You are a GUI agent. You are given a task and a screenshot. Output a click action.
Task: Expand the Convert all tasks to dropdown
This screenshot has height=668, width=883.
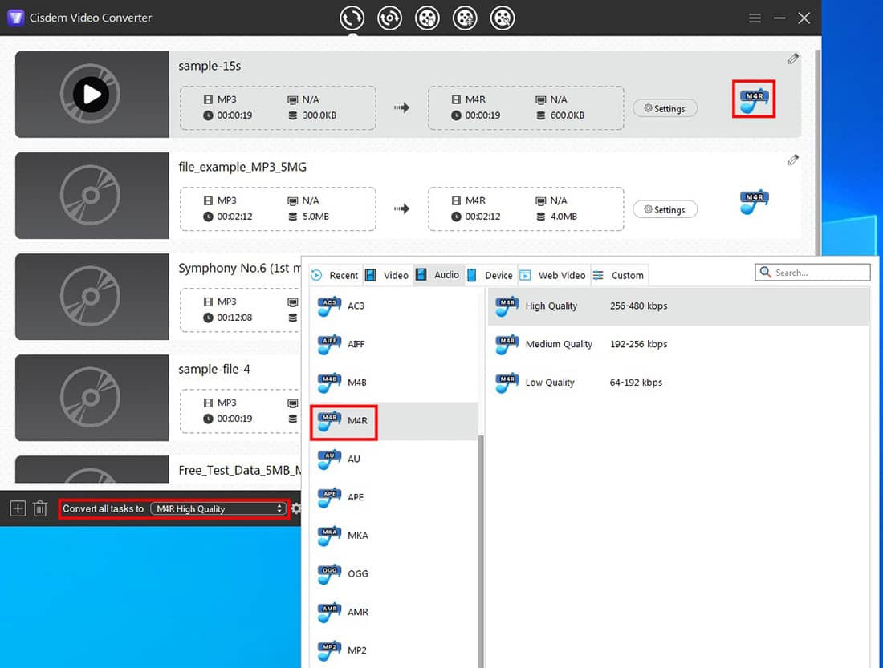pos(218,508)
